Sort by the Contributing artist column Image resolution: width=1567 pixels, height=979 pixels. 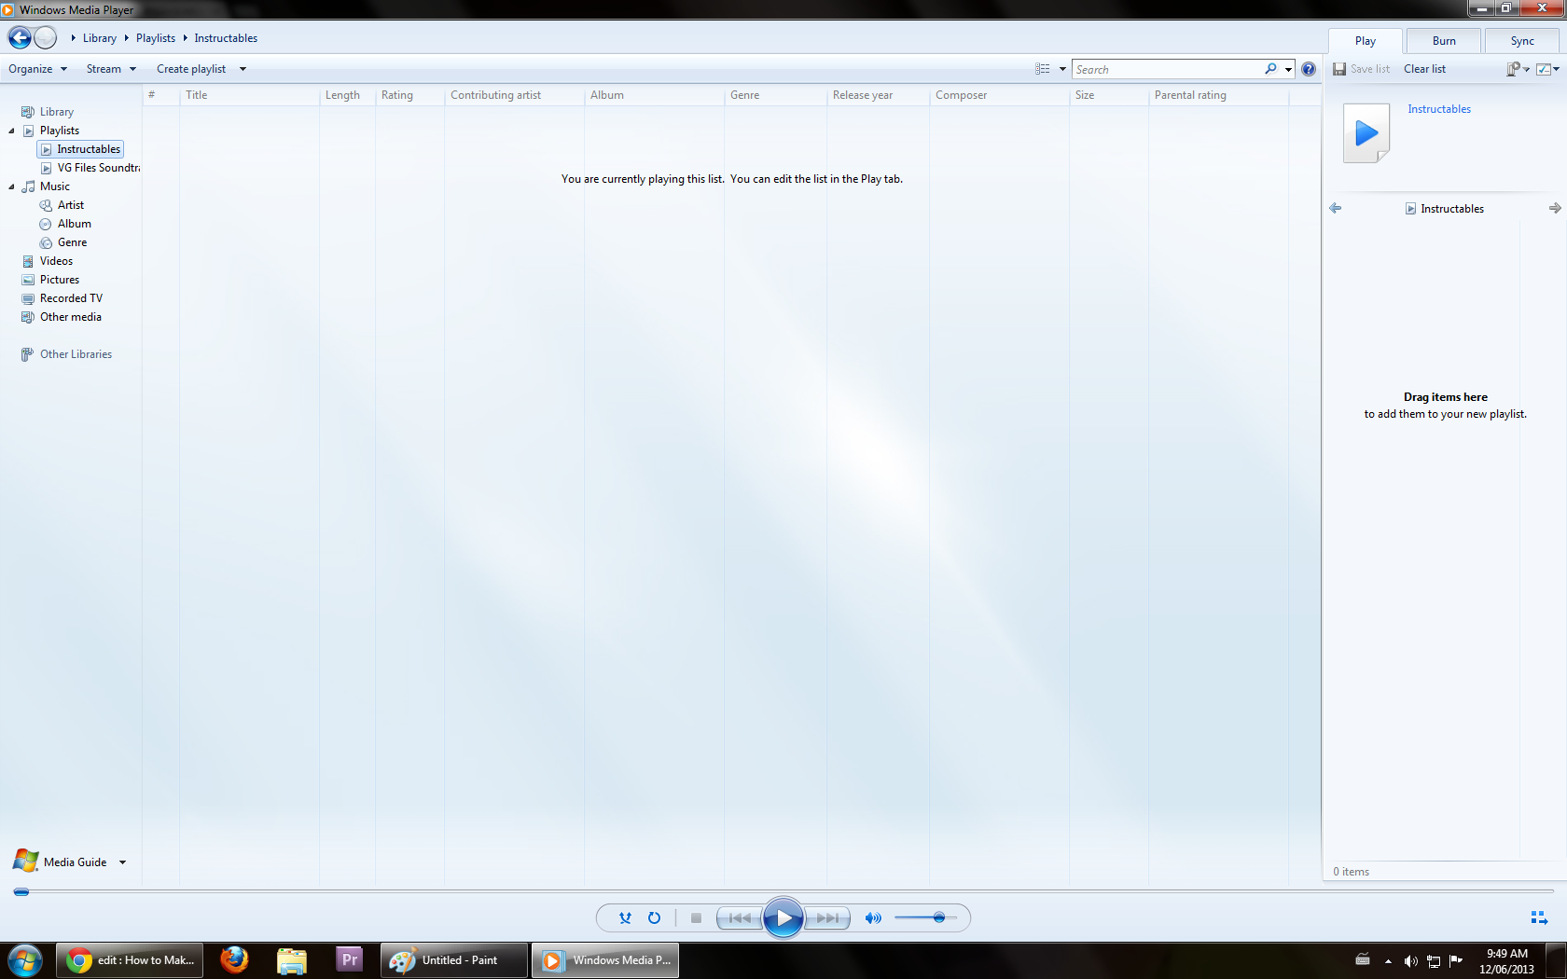click(x=514, y=95)
